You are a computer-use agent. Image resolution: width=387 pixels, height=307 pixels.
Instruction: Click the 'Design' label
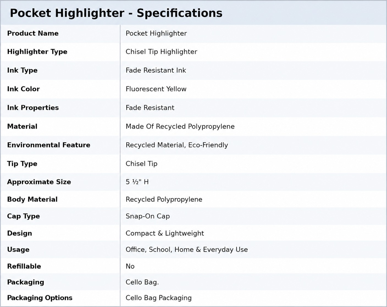20,233
